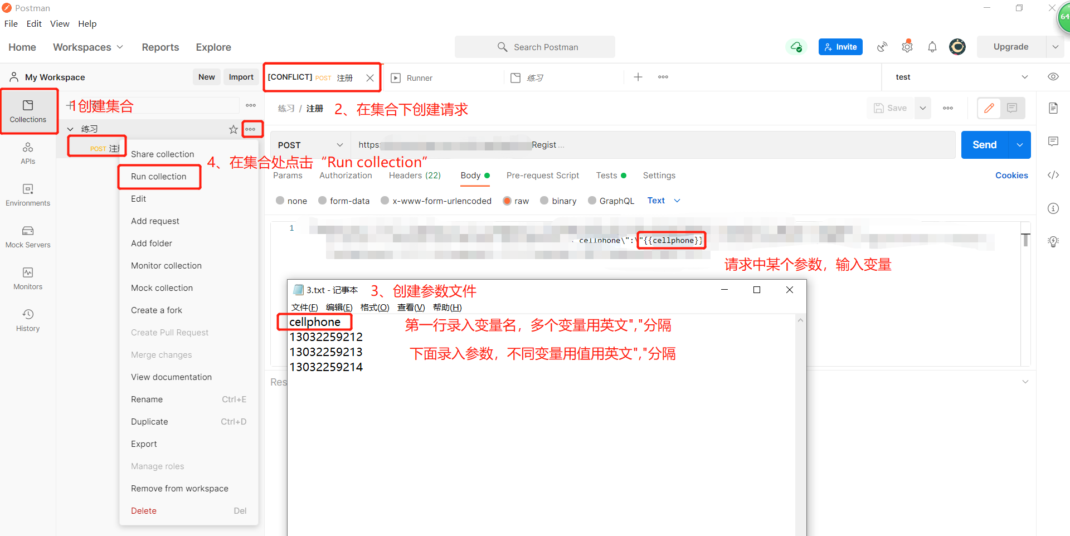The image size is (1070, 536).
Task: Select the form-data body type
Action: coord(322,201)
